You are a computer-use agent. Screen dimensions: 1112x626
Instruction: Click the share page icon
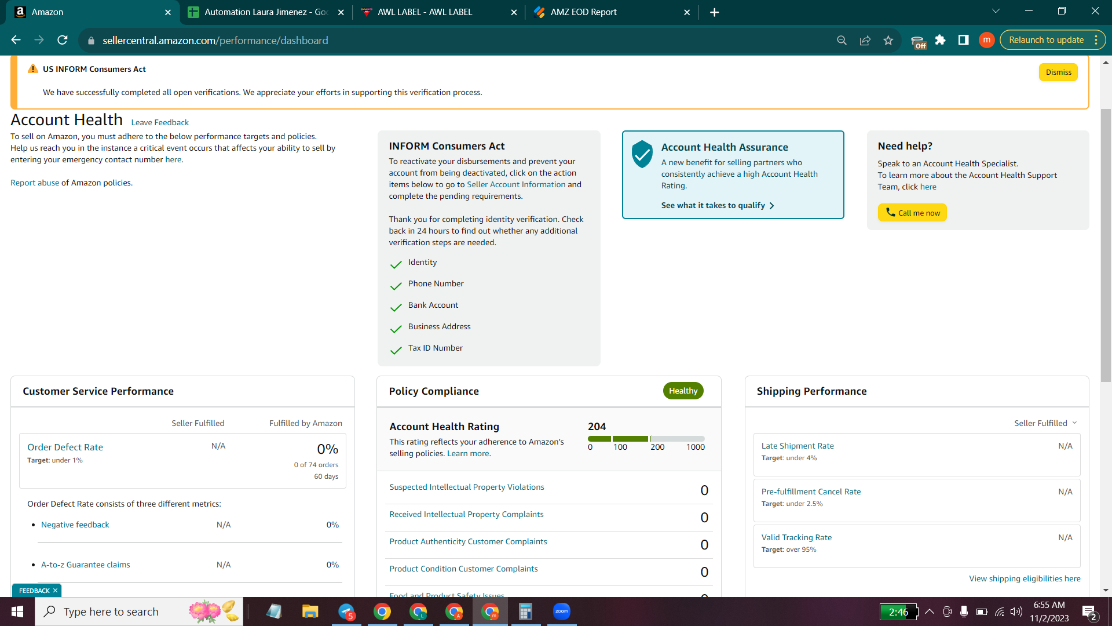865,40
